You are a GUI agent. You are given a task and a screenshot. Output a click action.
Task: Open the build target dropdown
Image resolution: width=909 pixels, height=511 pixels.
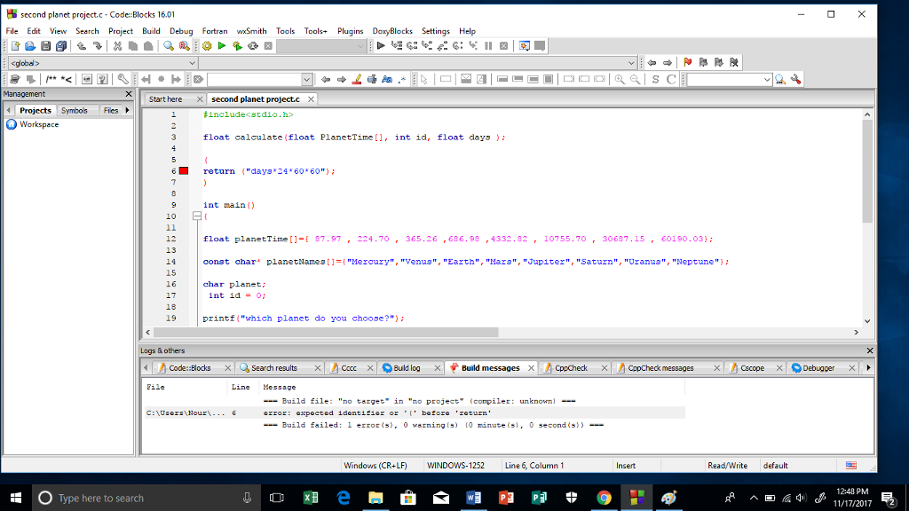(360, 45)
